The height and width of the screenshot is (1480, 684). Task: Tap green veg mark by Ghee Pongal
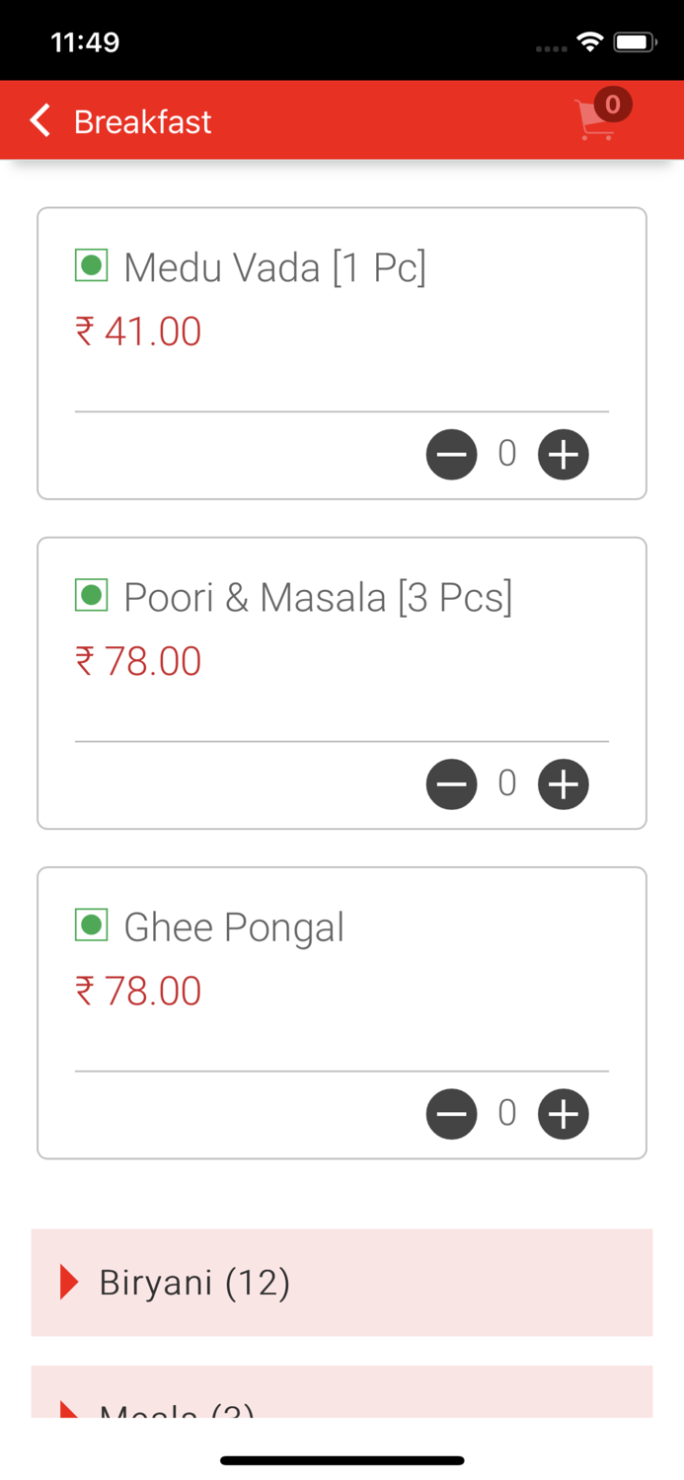92,925
